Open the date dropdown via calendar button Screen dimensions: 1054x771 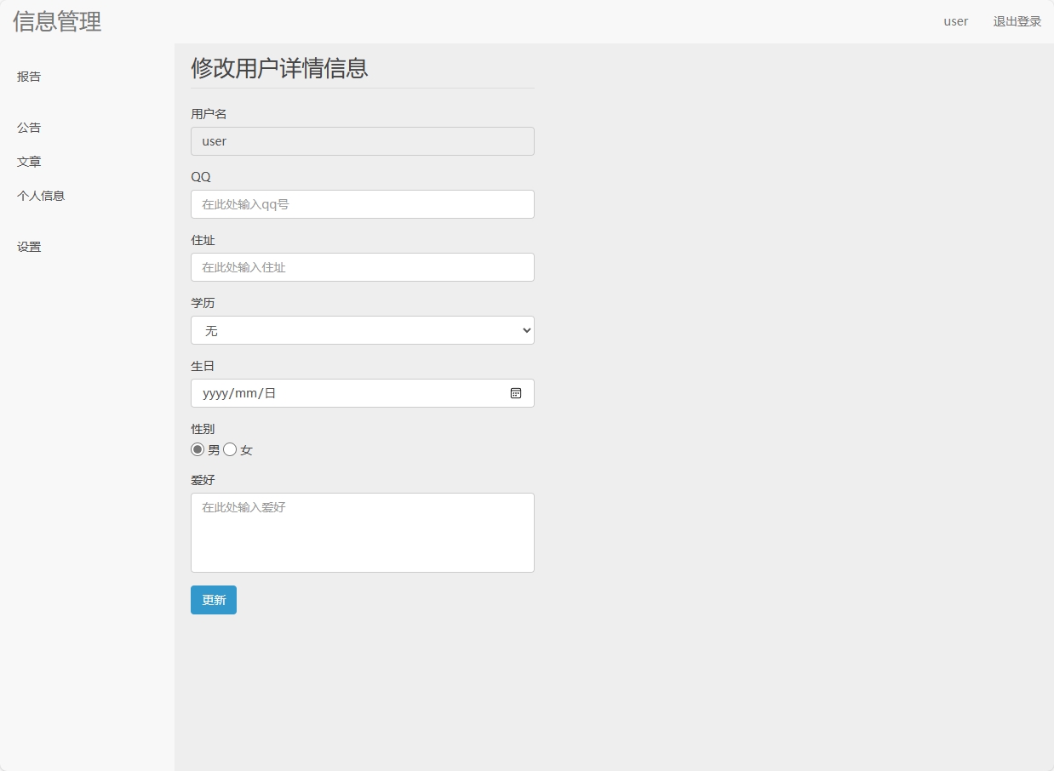coord(516,393)
